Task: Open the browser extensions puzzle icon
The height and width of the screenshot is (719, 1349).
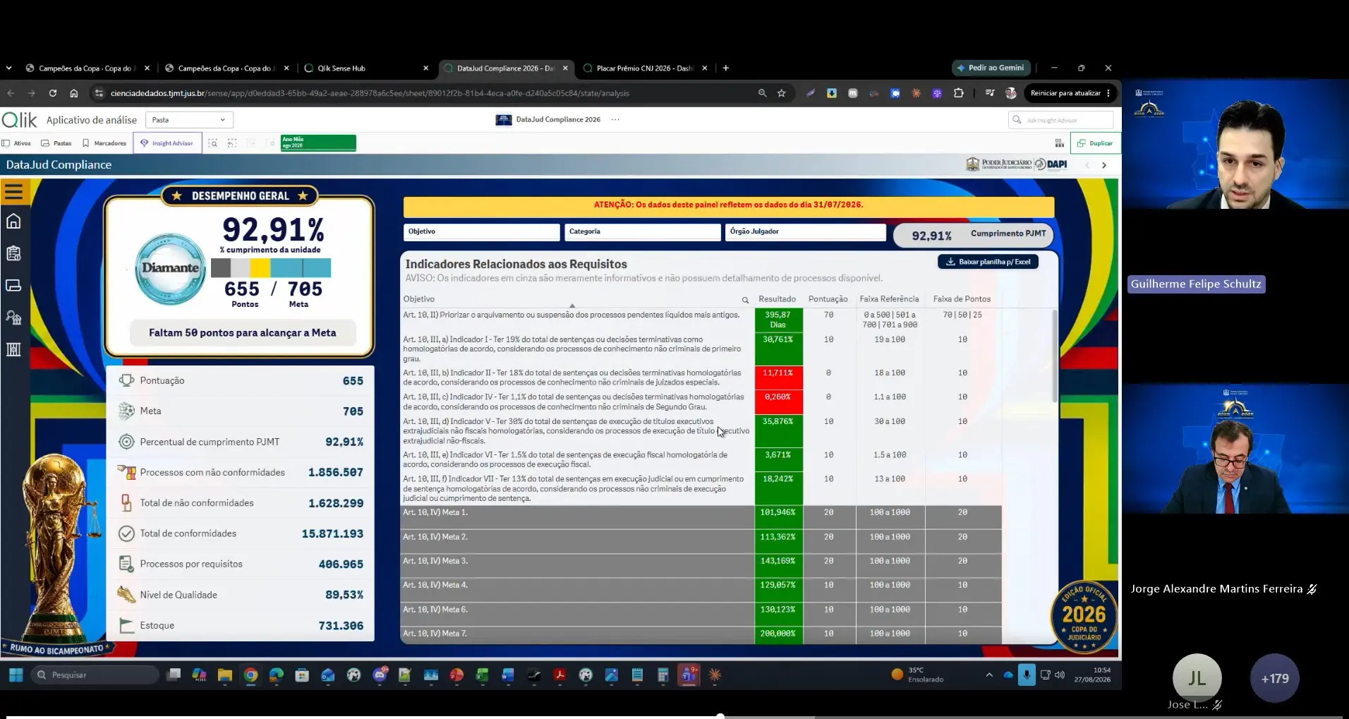Action: pos(958,93)
